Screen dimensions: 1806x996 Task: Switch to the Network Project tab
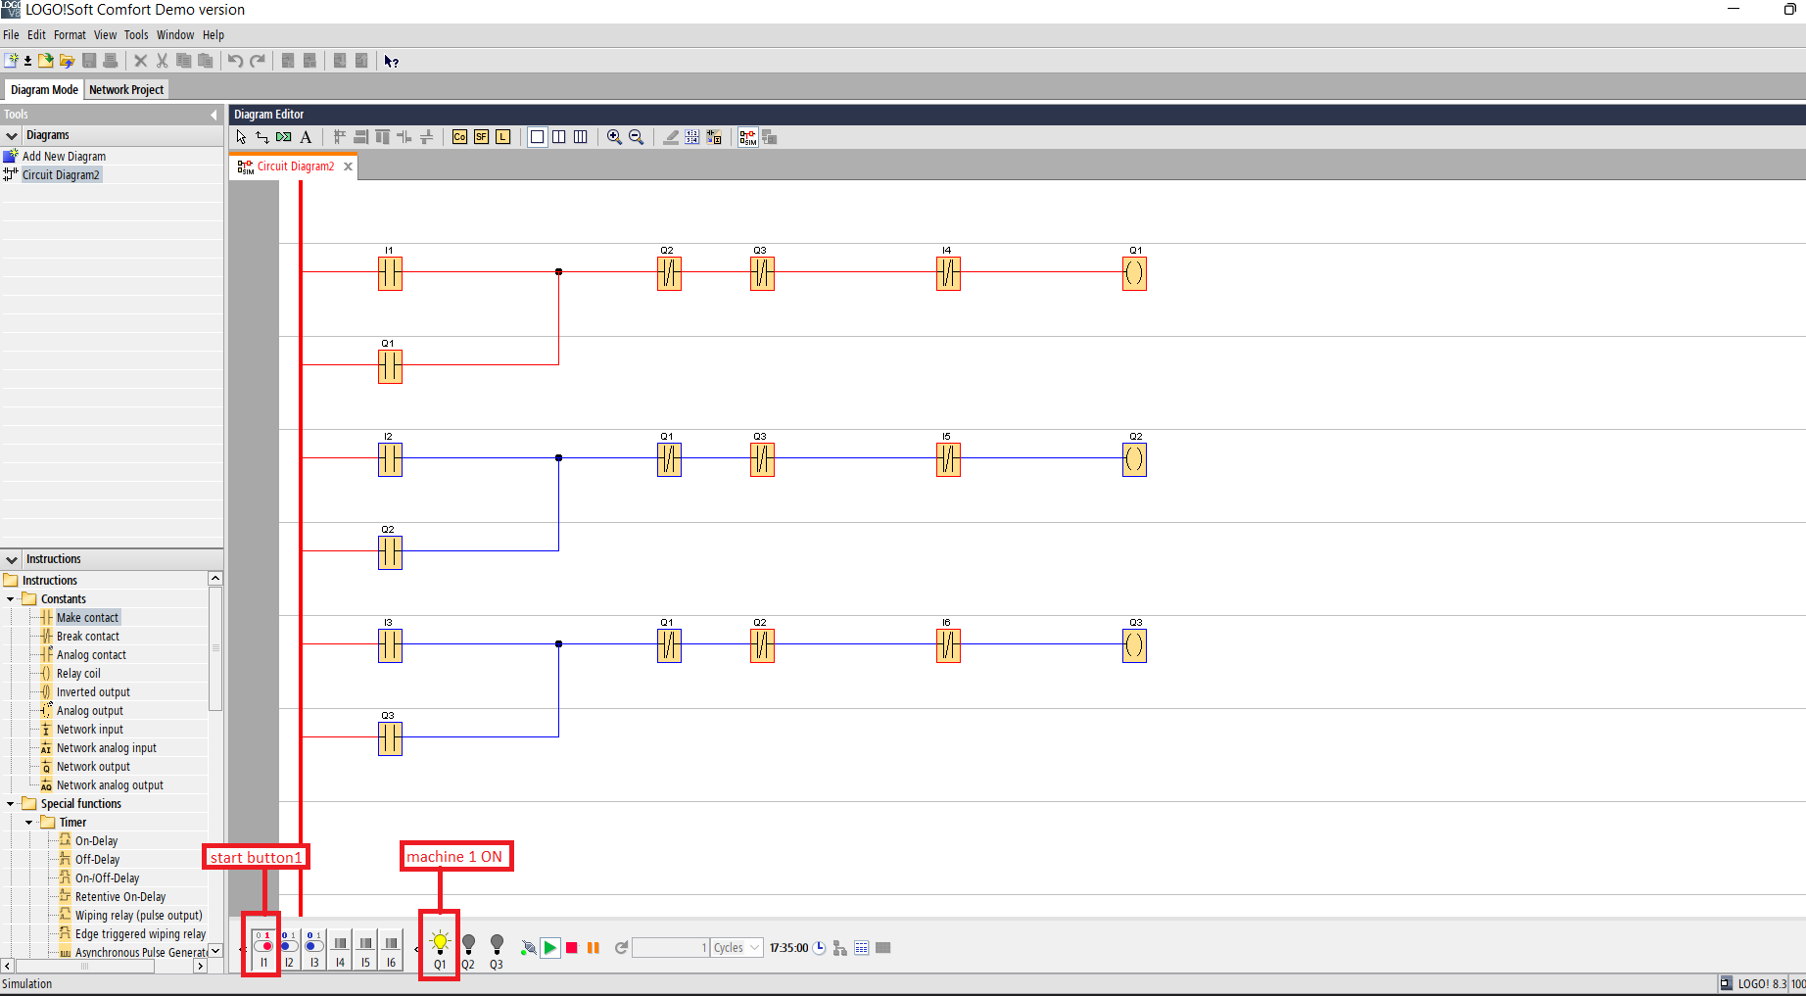[125, 89]
